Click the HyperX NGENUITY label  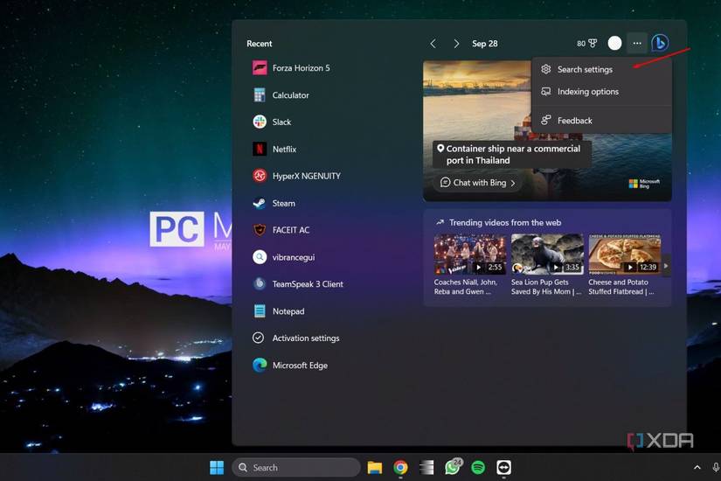tap(306, 176)
